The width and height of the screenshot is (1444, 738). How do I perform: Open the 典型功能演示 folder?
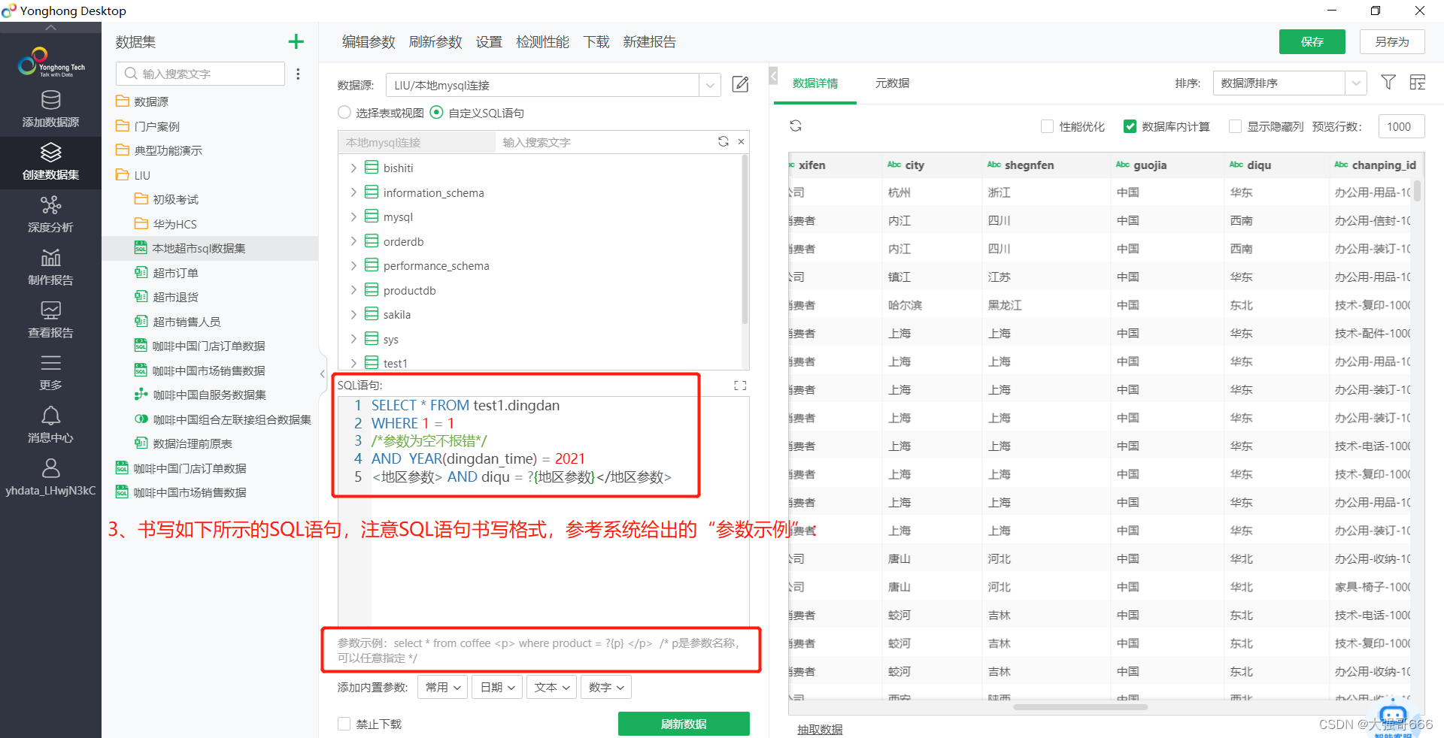coord(168,150)
